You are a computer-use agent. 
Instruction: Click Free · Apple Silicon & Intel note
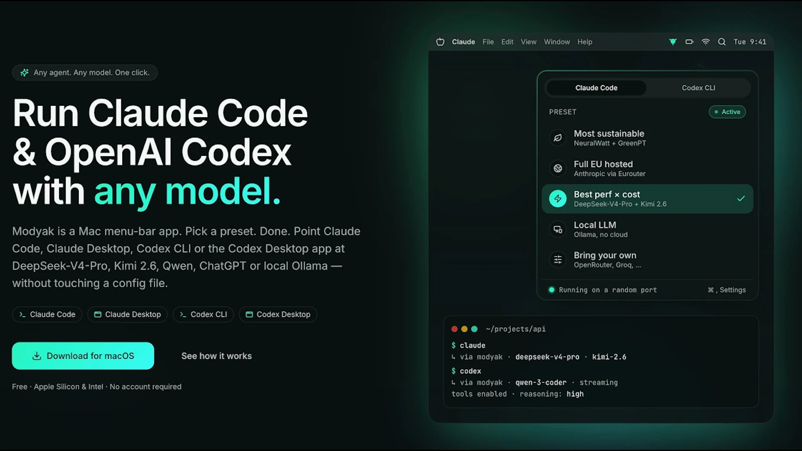[x=97, y=387]
